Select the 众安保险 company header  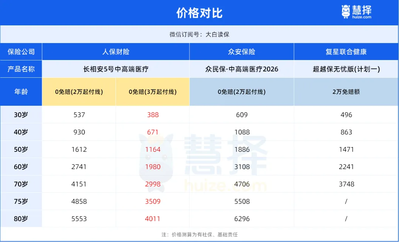click(242, 52)
